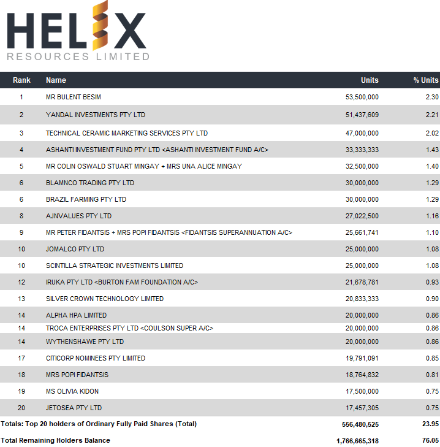Screen dimensions: 440x447
Task: Select total units 556,480,525
Action: click(x=360, y=424)
